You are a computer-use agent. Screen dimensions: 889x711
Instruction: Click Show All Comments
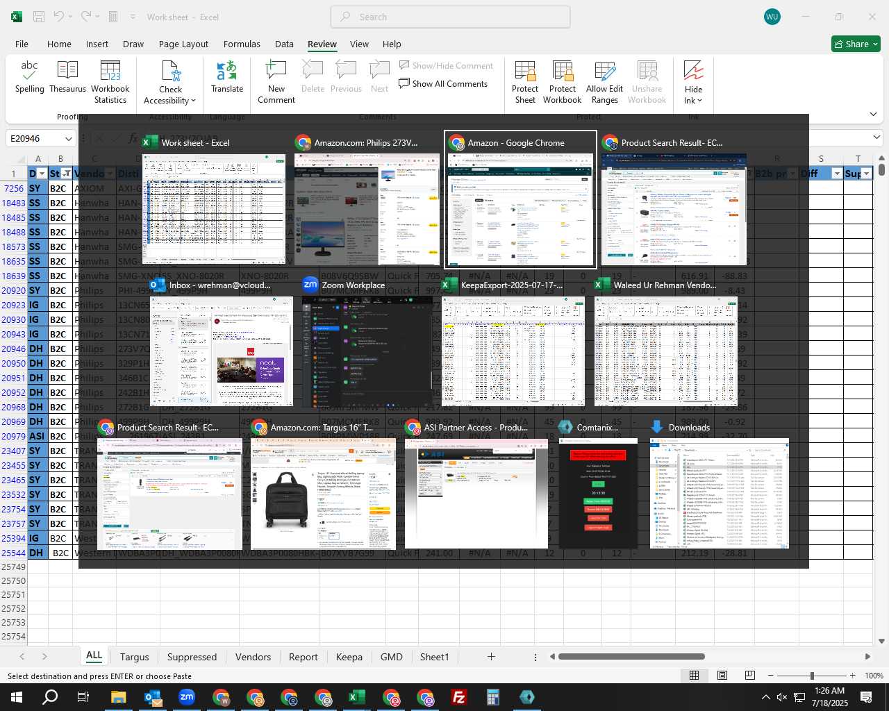click(443, 84)
